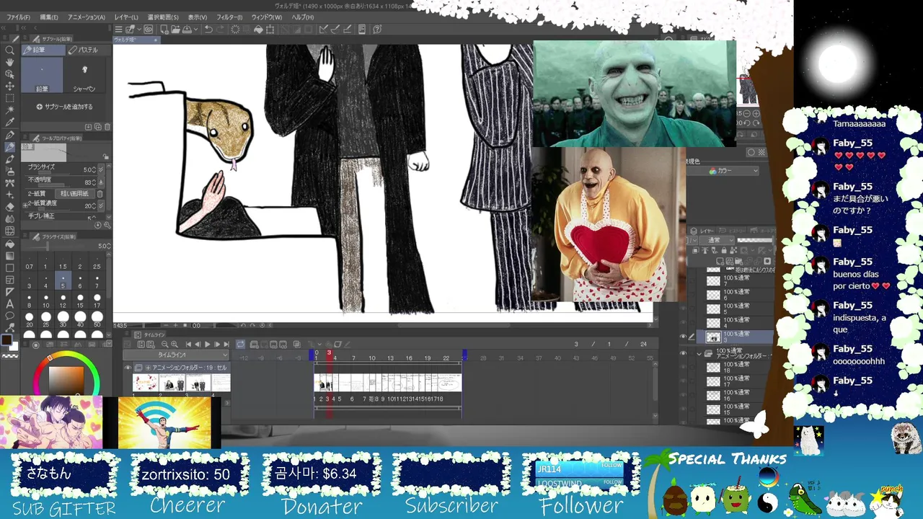This screenshot has height=519, width=923.
Task: Toggle visibility of animation folder in Layers panel
Action: [684, 354]
